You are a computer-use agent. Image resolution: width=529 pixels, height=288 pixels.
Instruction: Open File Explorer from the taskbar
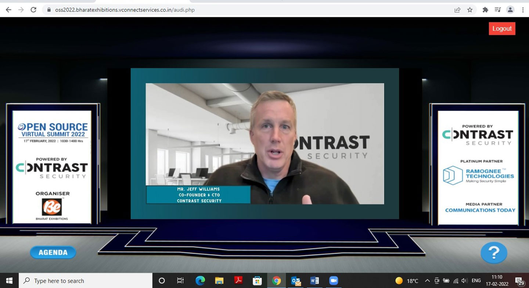pyautogui.click(x=219, y=281)
